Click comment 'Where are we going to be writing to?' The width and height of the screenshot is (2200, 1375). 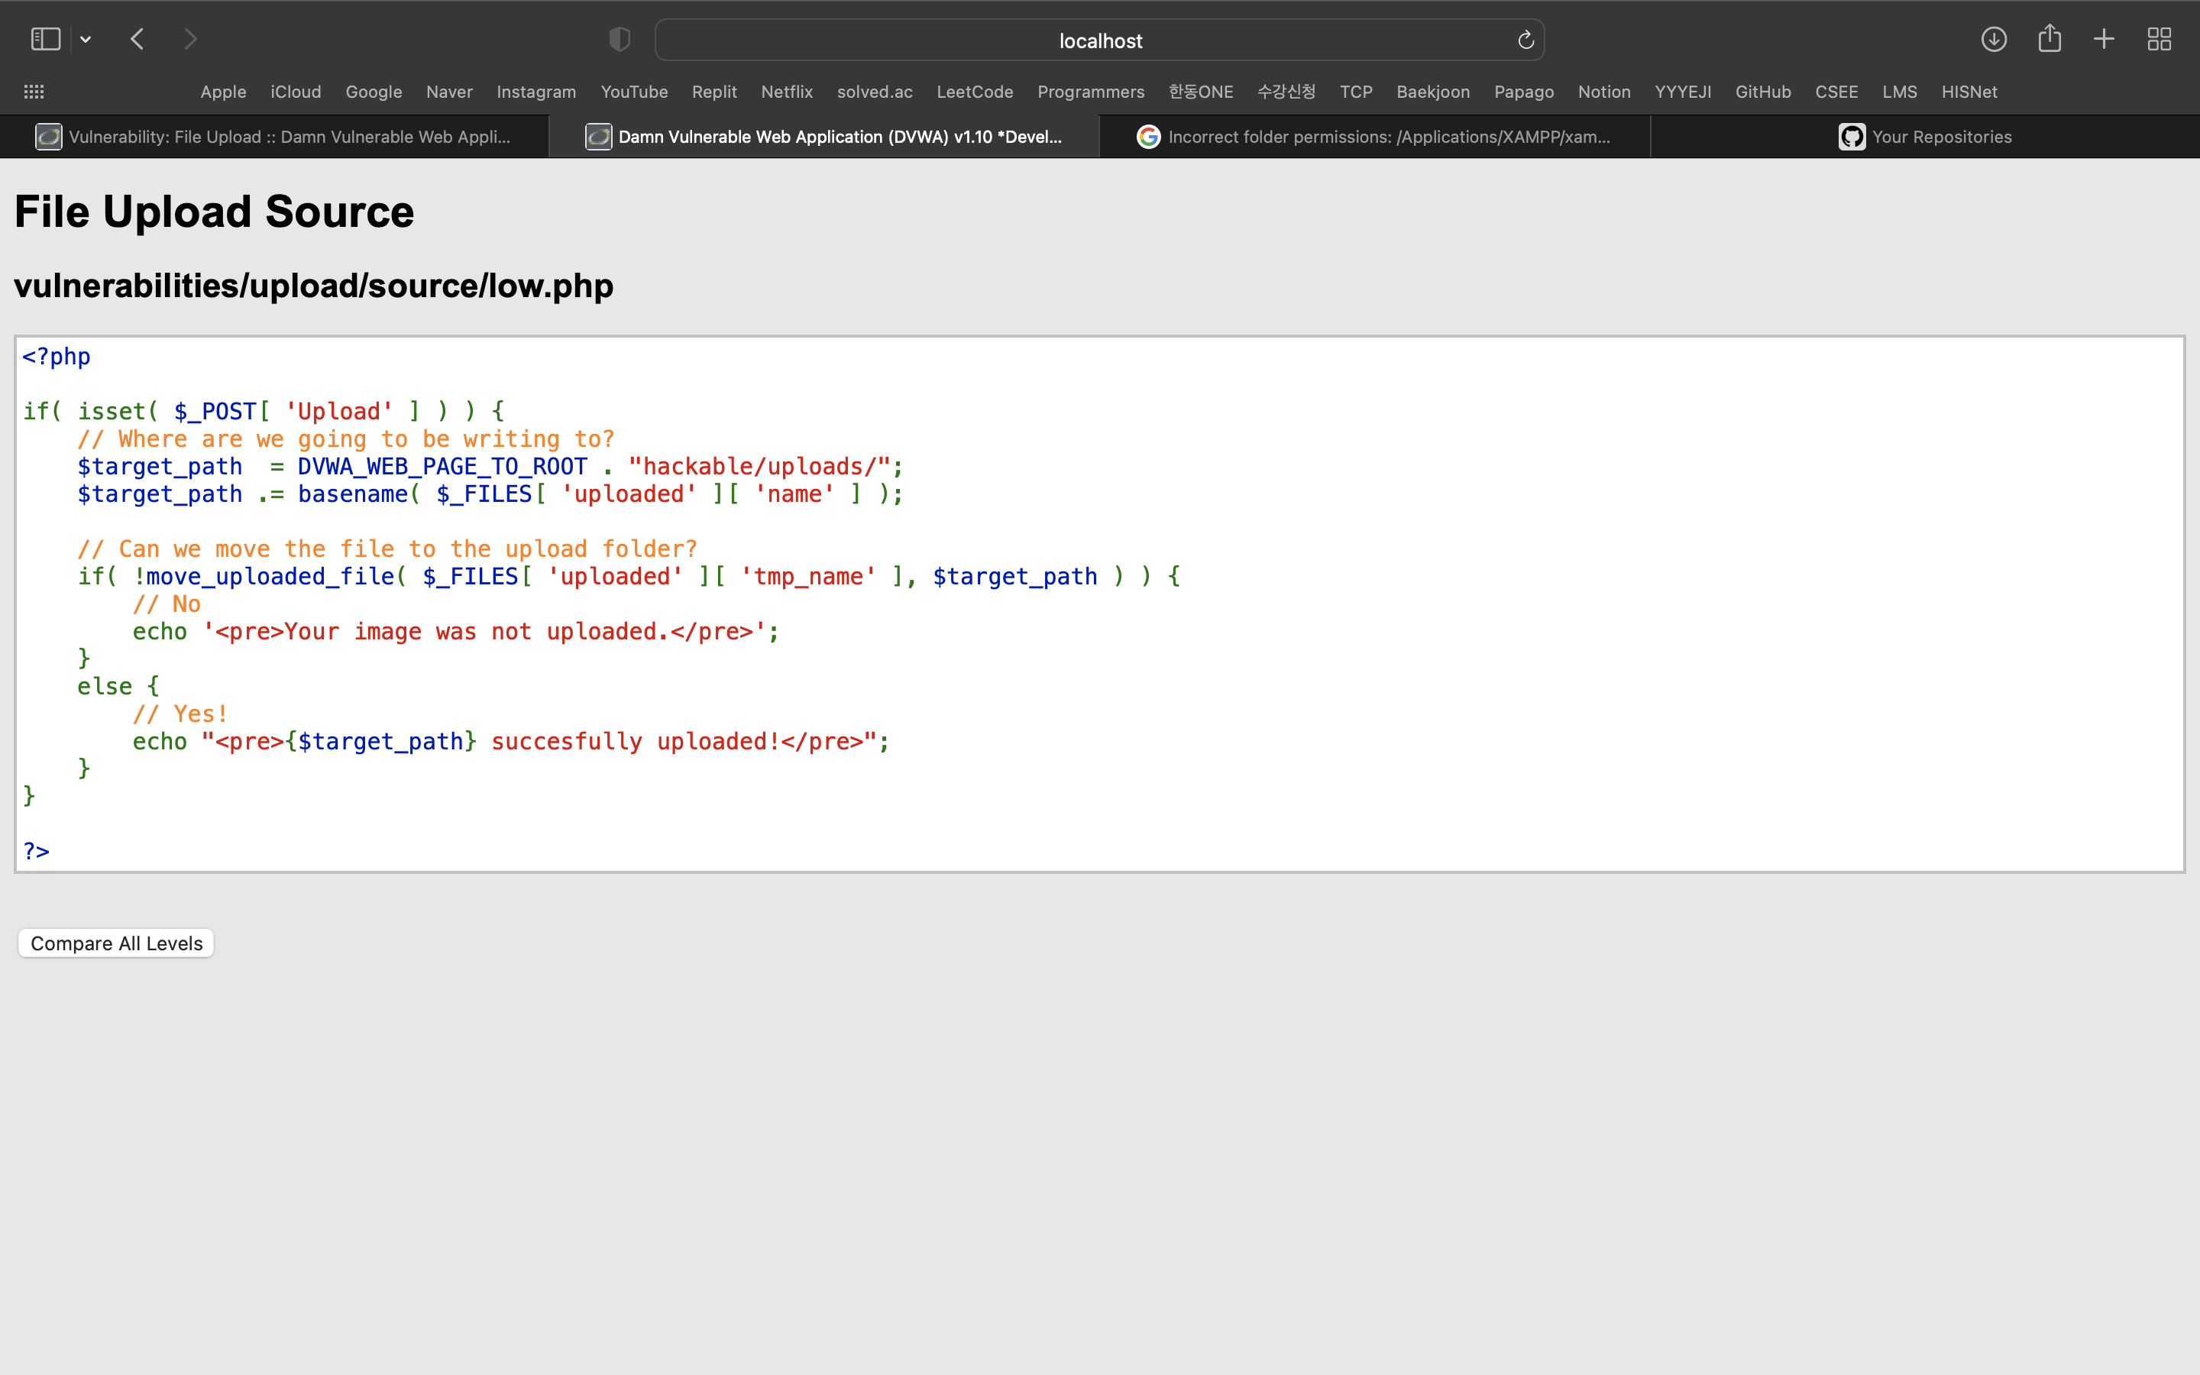pos(345,439)
